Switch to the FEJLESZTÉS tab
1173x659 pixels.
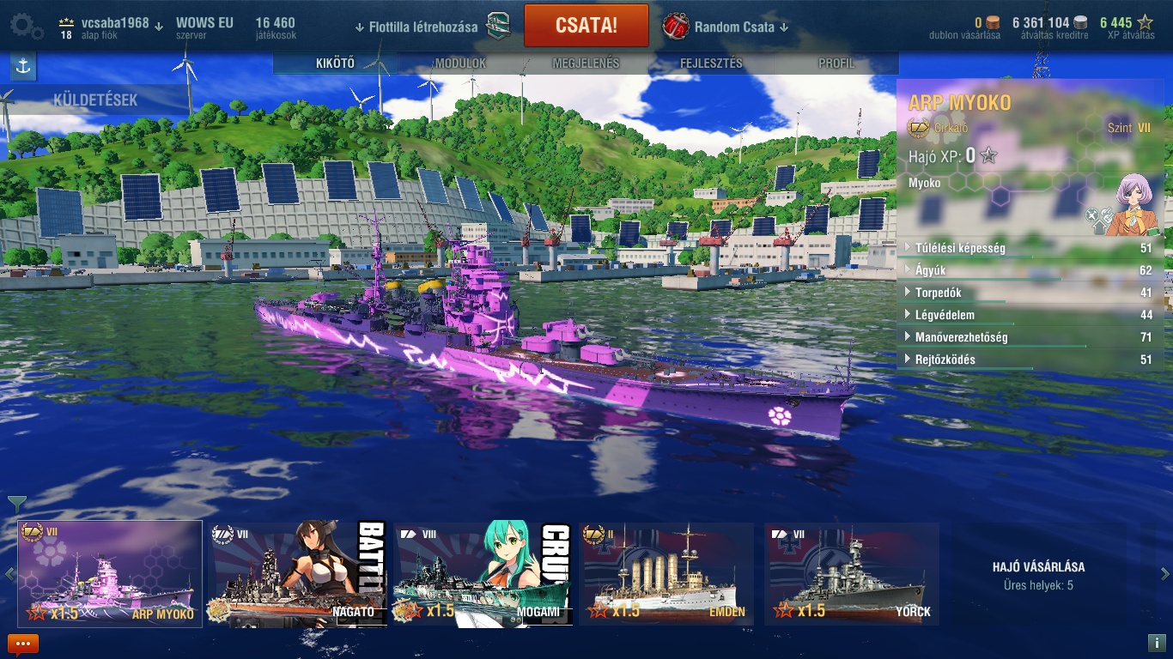click(711, 63)
